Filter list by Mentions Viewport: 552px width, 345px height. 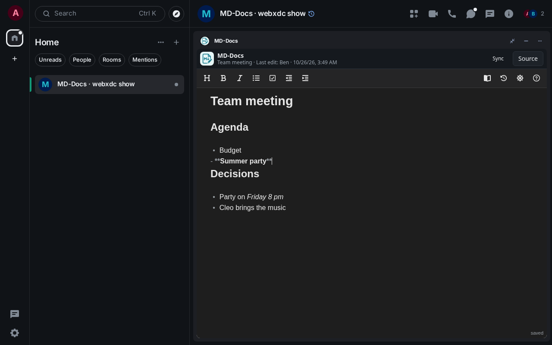coord(145,60)
